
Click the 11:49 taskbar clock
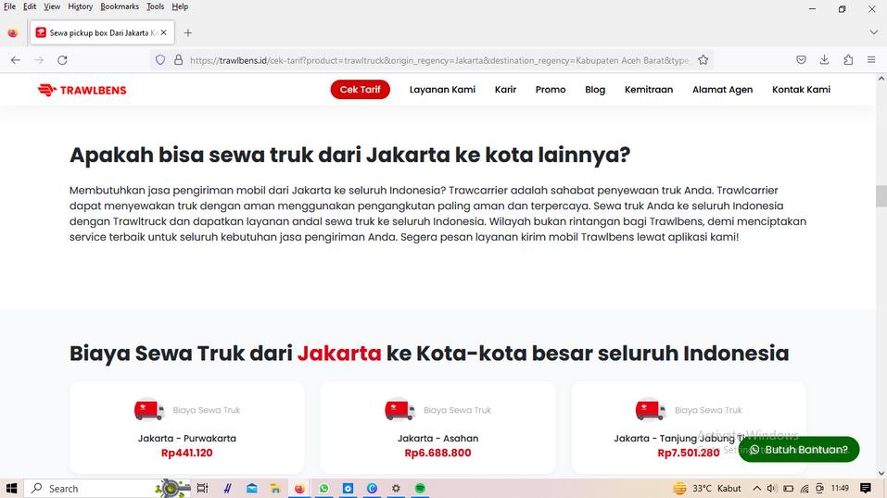840,489
